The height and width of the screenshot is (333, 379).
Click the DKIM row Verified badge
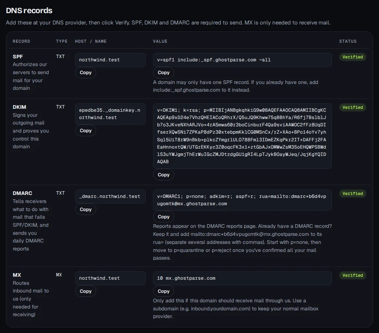353,107
